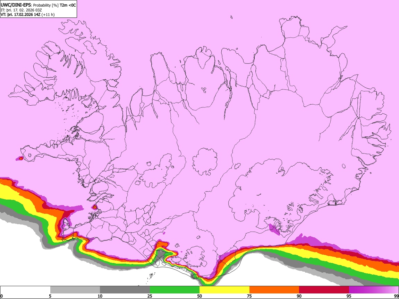The height and width of the screenshot is (299, 399).
Task: Click the legend tick label '10'
Action: tap(100, 296)
